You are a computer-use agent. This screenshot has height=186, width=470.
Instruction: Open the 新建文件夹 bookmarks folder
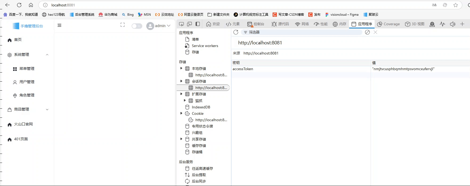point(218,15)
